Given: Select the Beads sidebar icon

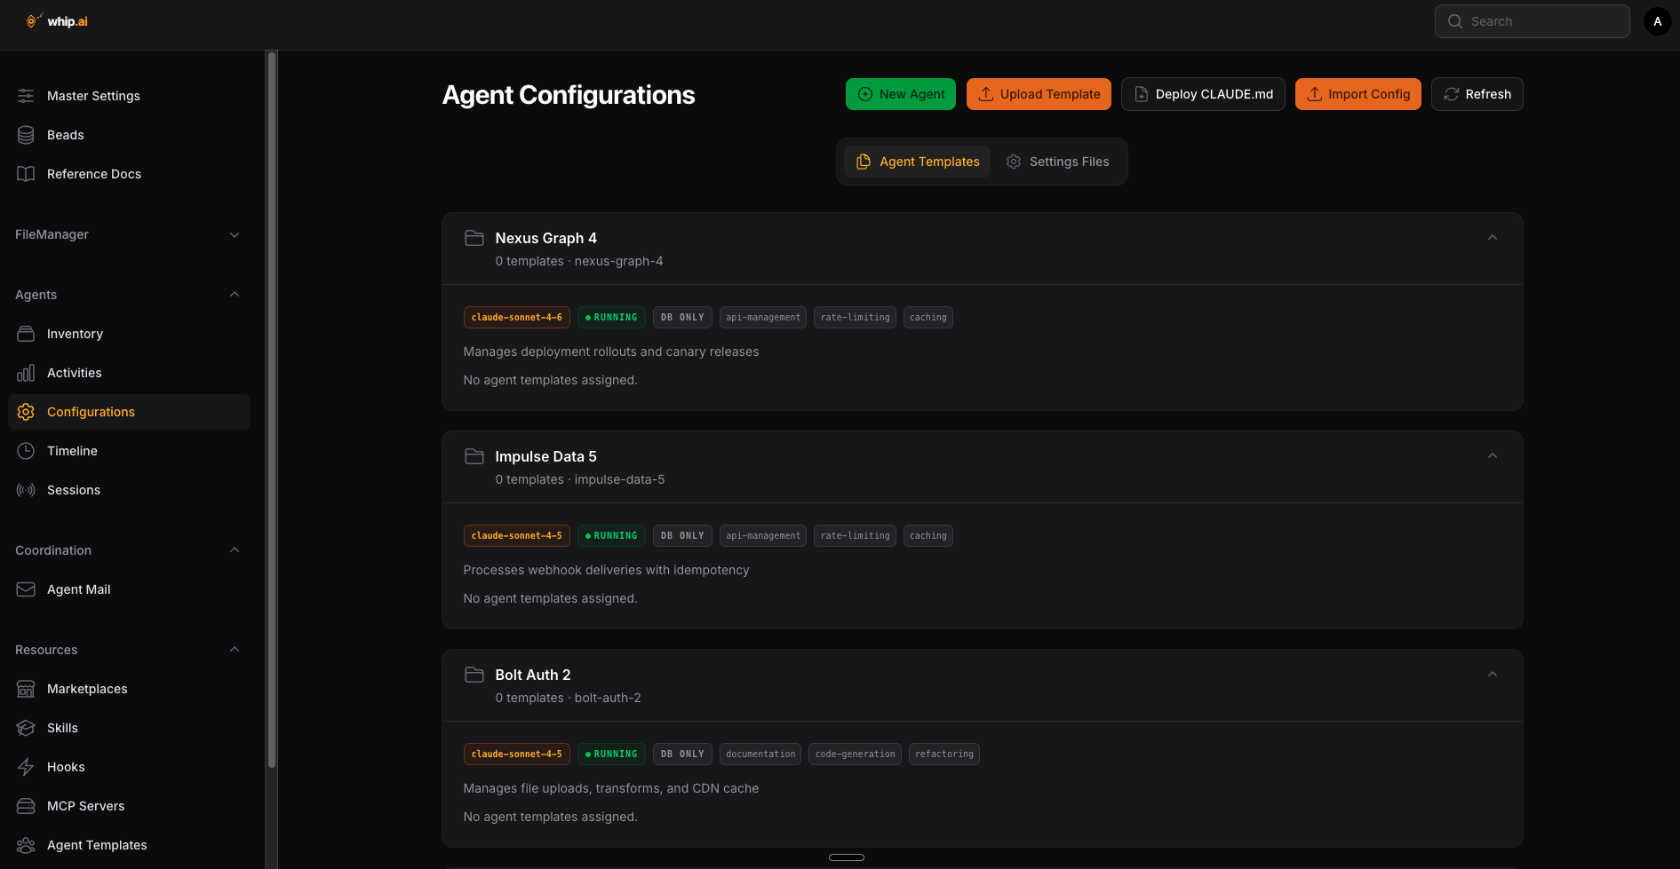Looking at the screenshot, I should [x=26, y=134].
